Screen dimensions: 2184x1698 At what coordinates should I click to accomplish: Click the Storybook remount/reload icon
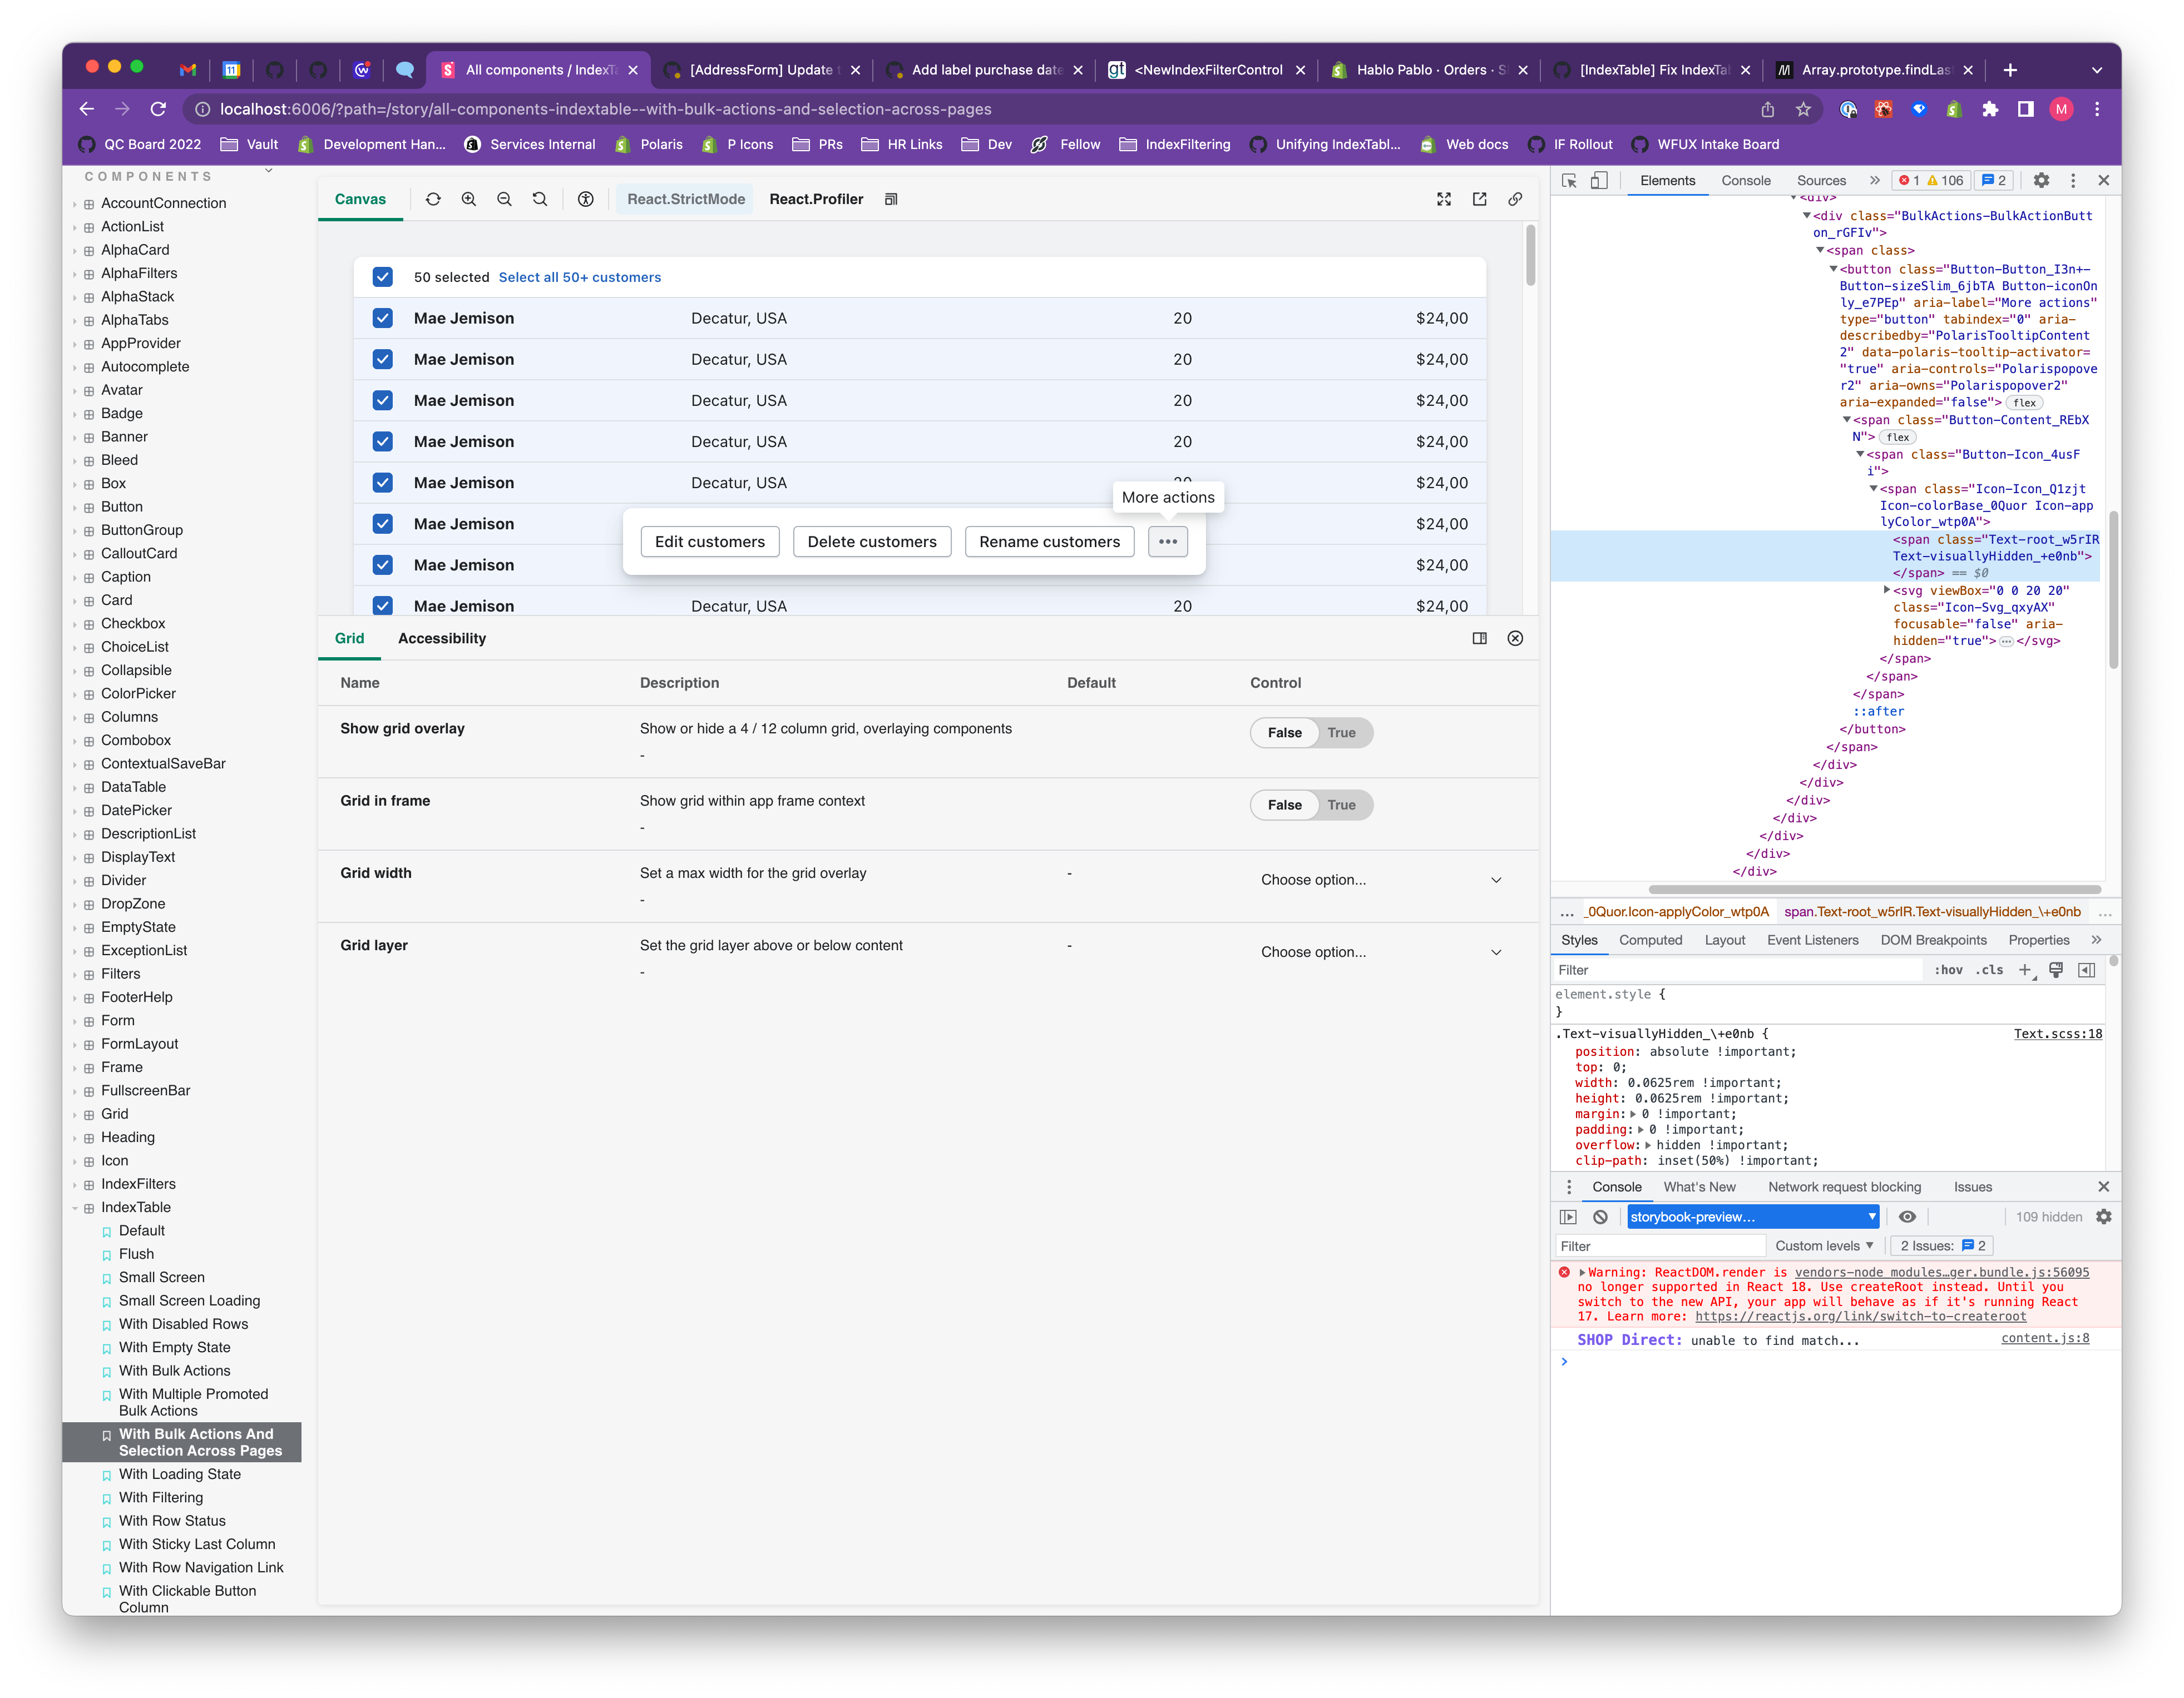433,199
